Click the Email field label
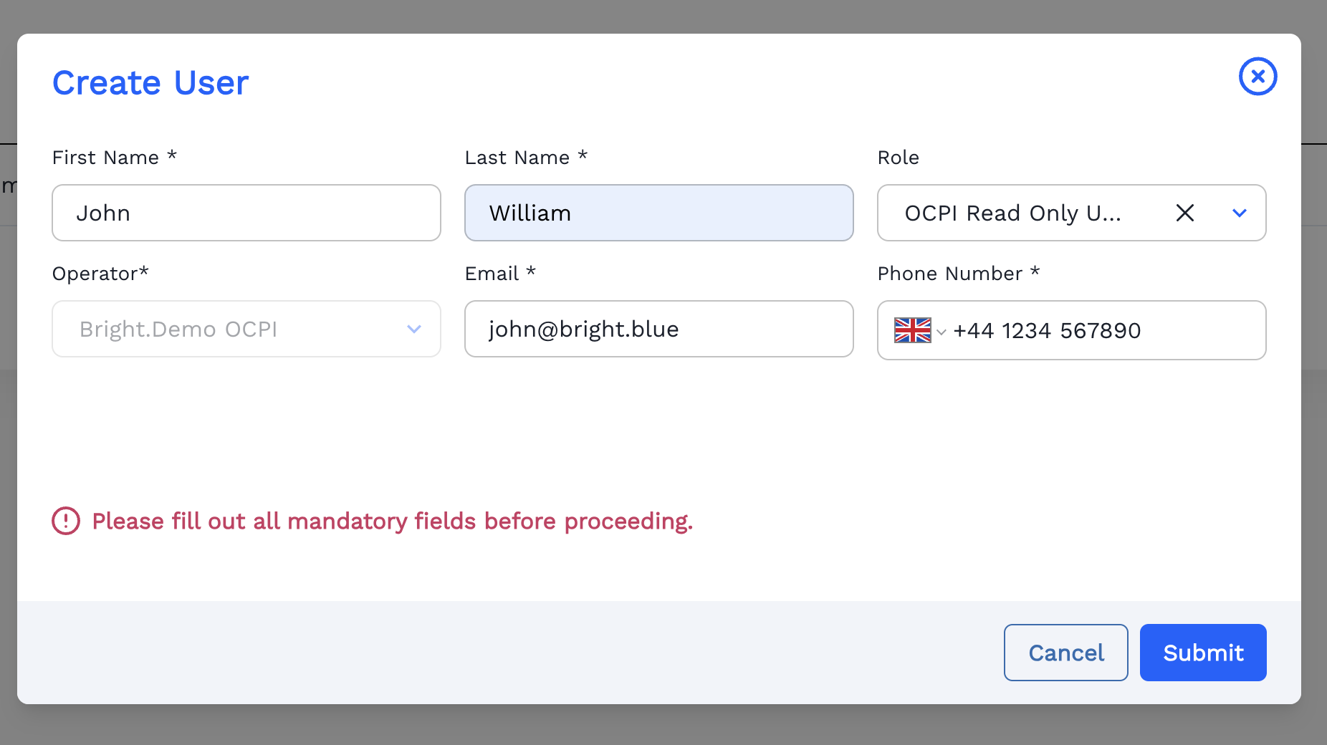This screenshot has width=1327, height=745. [x=492, y=274]
